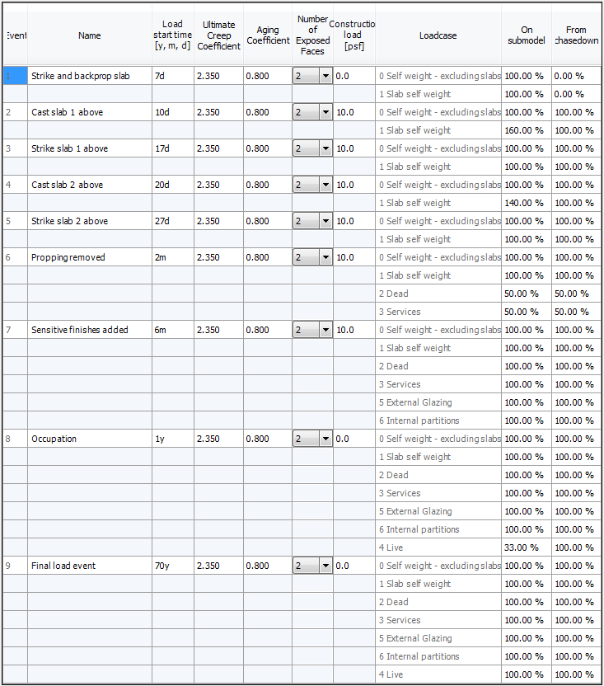Select event row number 1

(x=15, y=76)
